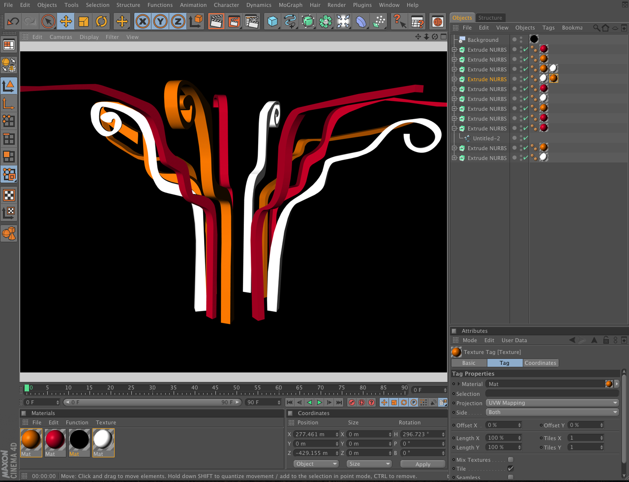Play the animation forward
Image resolution: width=629 pixels, height=482 pixels.
[319, 402]
